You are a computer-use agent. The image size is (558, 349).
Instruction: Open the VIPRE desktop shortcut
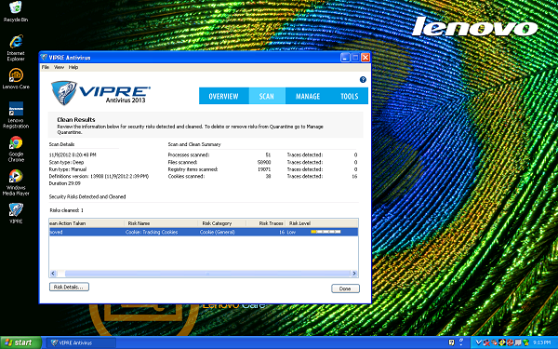16,213
